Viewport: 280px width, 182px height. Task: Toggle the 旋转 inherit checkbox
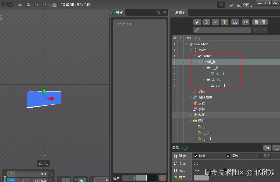[x=196, y=156]
